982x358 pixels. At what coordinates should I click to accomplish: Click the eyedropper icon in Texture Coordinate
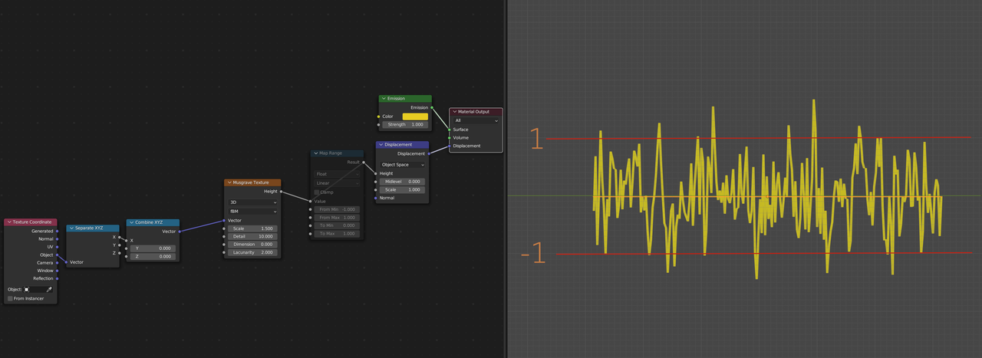[x=48, y=290]
